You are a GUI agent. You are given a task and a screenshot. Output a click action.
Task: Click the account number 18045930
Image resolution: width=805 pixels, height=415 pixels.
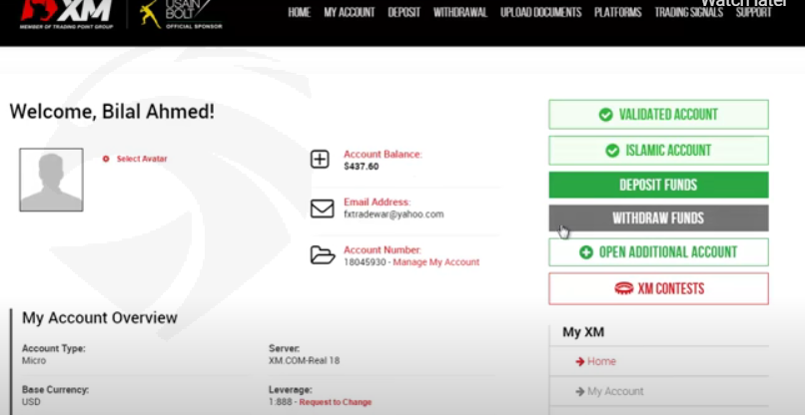tap(365, 262)
